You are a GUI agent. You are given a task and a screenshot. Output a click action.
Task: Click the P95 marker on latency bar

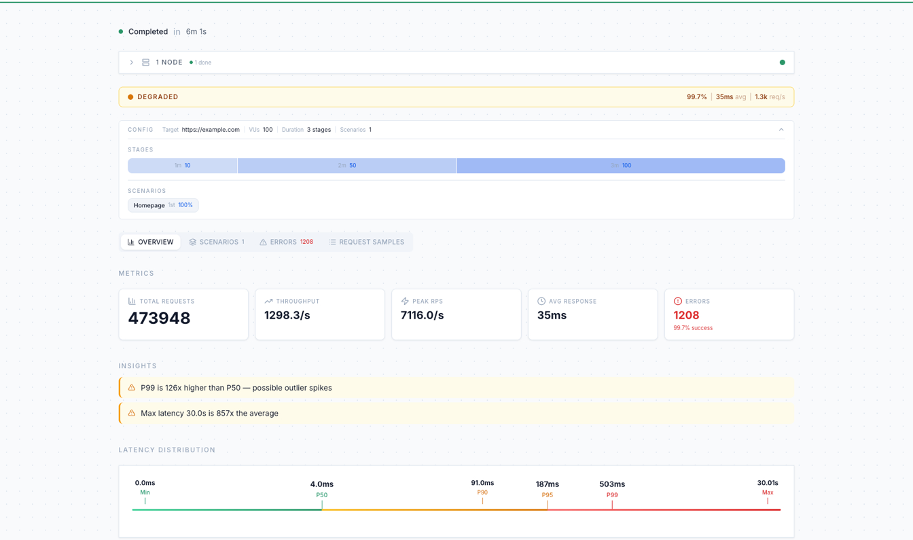click(547, 494)
